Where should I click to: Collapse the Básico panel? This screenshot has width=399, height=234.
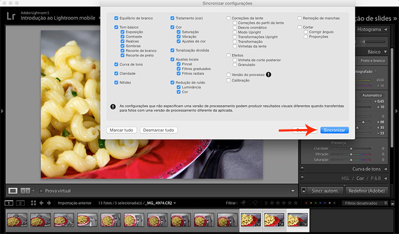click(385, 52)
